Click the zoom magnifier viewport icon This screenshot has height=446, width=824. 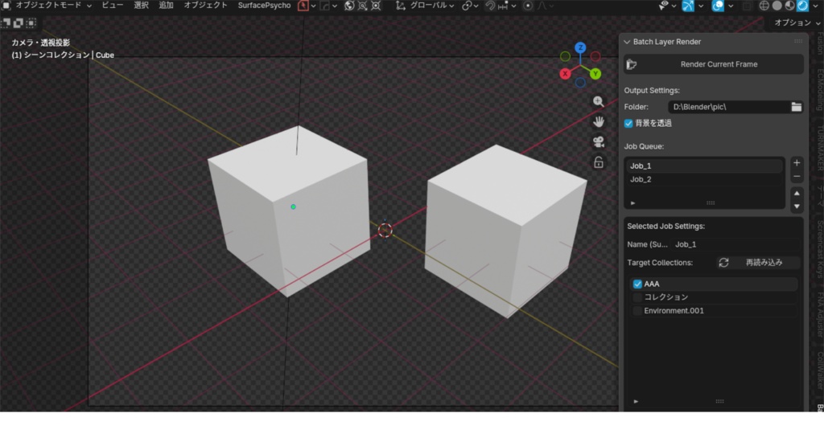pos(599,101)
